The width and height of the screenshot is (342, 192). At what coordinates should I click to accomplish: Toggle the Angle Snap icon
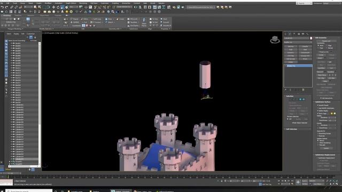(100, 7)
